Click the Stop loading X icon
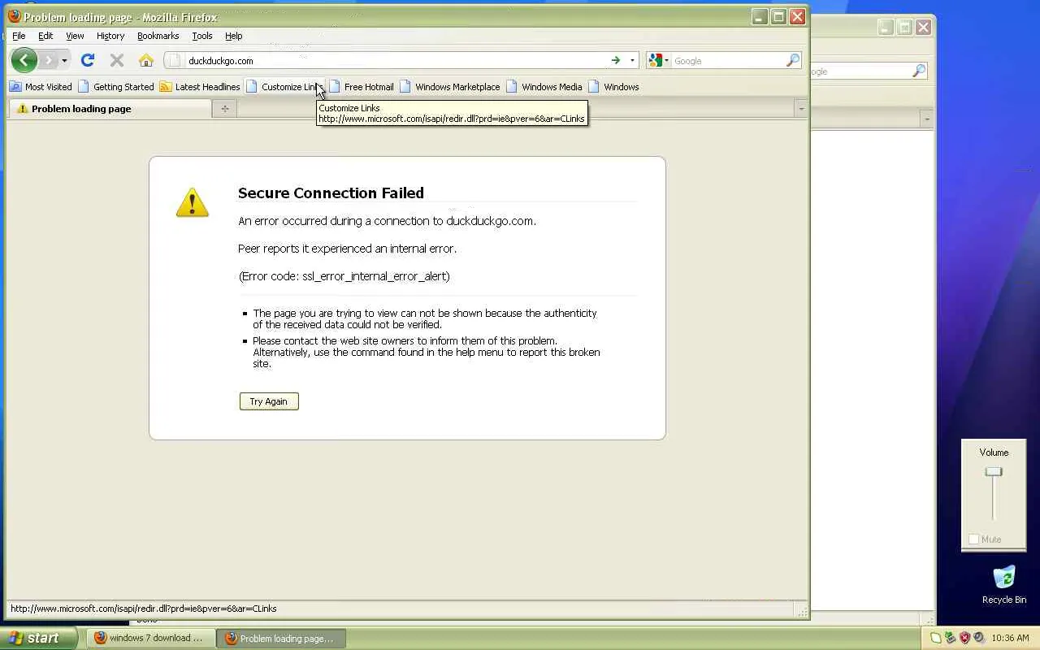Viewport: 1040px width, 650px height. pyautogui.click(x=117, y=60)
